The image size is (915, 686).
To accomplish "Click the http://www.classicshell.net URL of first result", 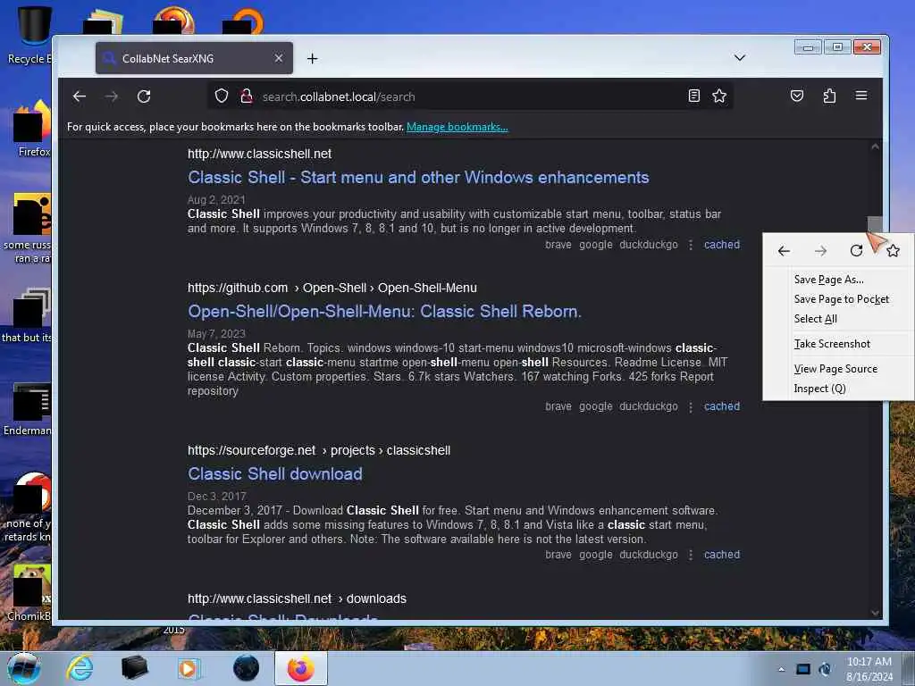I will [259, 154].
